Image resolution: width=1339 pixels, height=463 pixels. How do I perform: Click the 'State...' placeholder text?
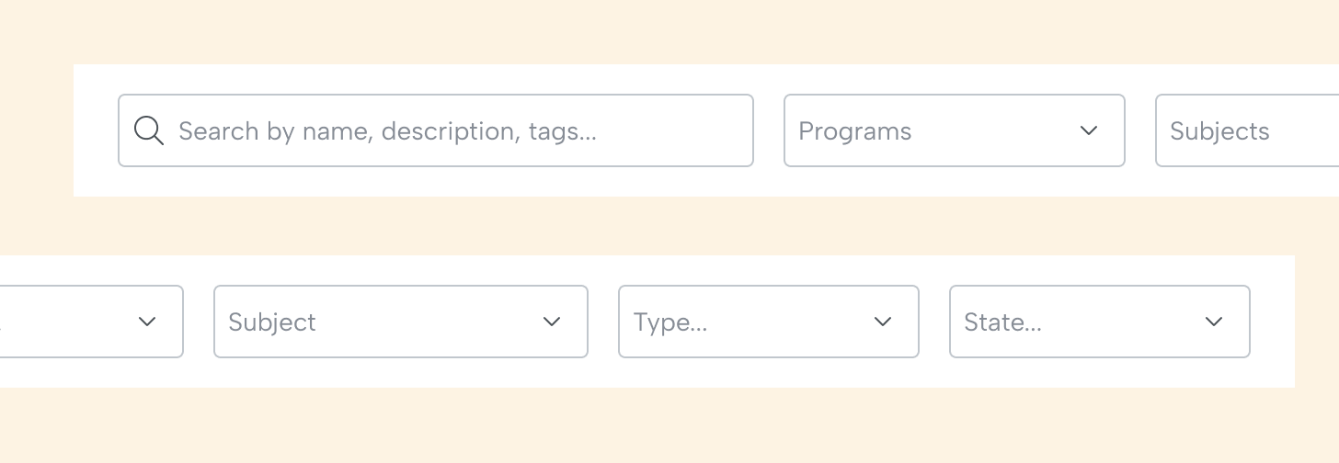coord(1002,322)
